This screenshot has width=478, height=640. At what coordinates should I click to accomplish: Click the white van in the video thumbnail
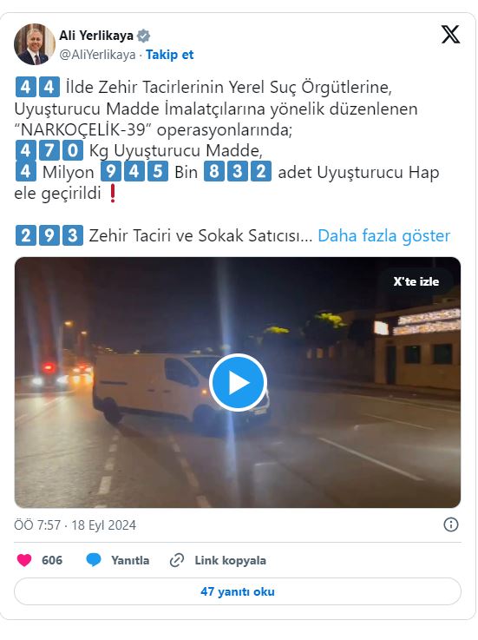tap(180, 390)
